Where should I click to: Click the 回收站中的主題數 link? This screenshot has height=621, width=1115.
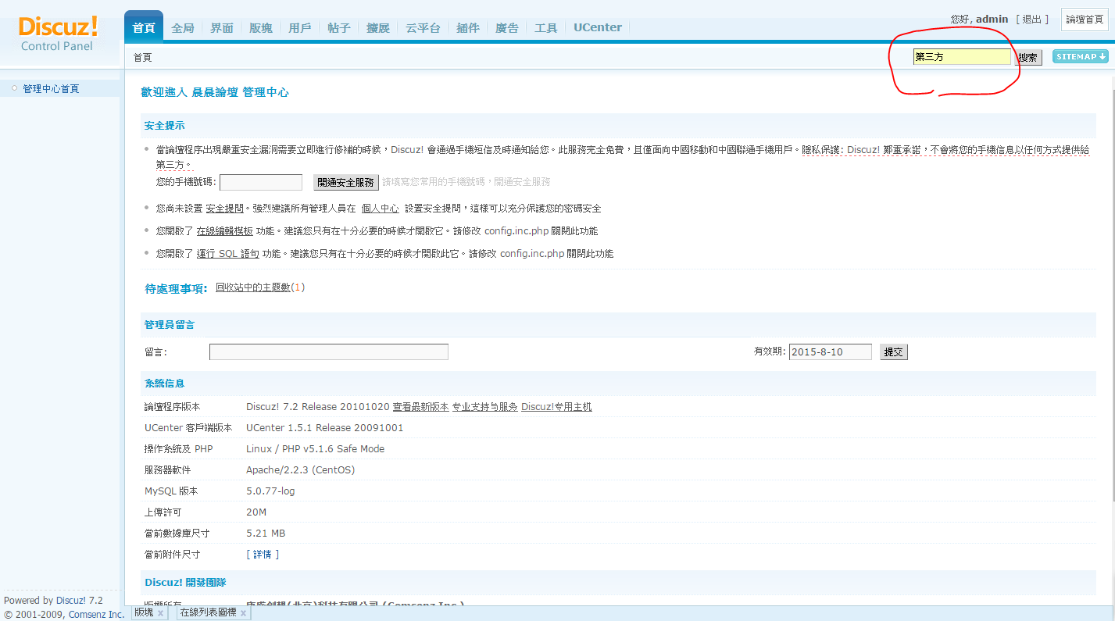tap(253, 287)
